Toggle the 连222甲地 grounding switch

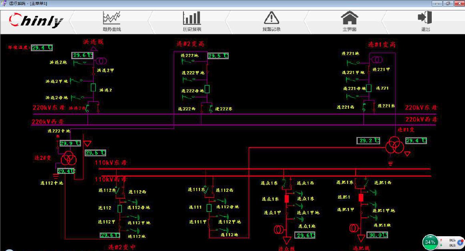point(189,79)
